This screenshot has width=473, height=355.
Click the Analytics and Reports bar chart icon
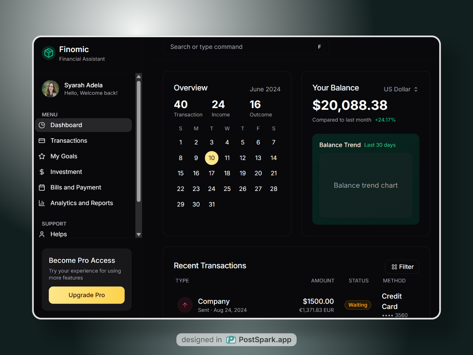pyautogui.click(x=42, y=203)
